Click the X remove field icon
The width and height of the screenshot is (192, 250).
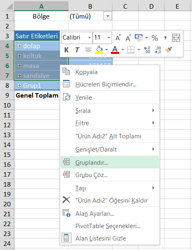[x=66, y=200]
